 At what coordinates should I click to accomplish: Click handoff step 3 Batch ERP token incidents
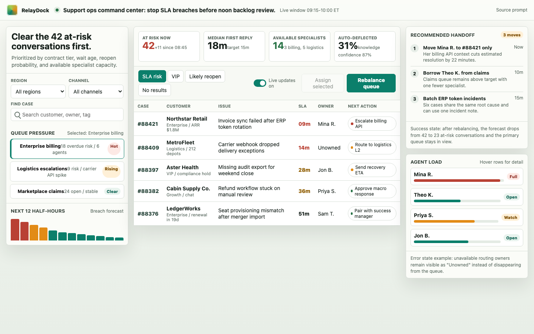click(x=467, y=105)
